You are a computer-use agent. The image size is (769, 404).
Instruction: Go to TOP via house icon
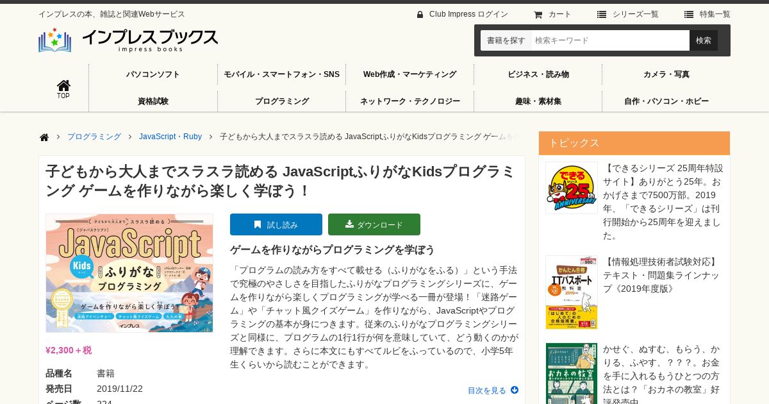[63, 89]
